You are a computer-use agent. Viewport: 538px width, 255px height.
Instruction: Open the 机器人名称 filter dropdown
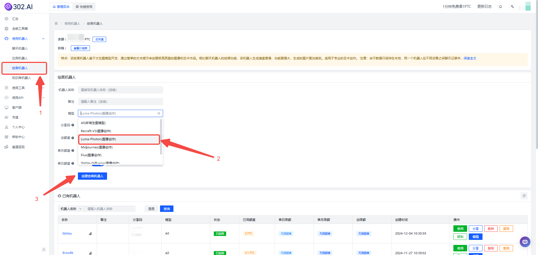tap(71, 209)
